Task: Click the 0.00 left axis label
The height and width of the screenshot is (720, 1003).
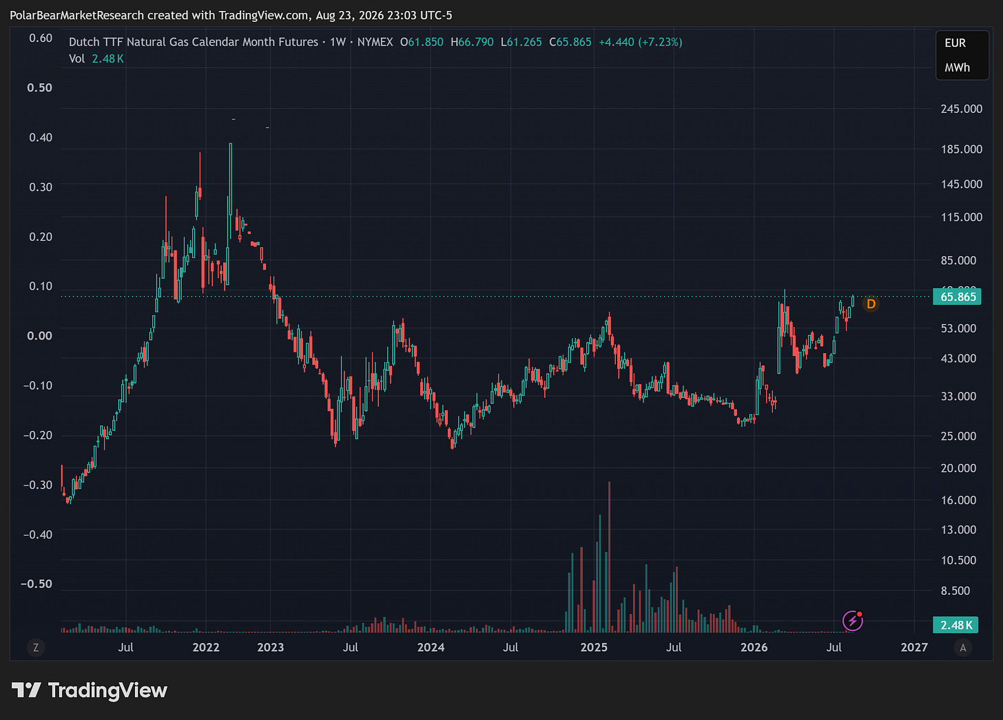Action: pyautogui.click(x=40, y=336)
